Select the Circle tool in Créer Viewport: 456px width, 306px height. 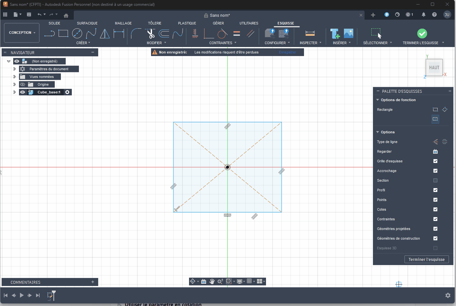coord(77,33)
